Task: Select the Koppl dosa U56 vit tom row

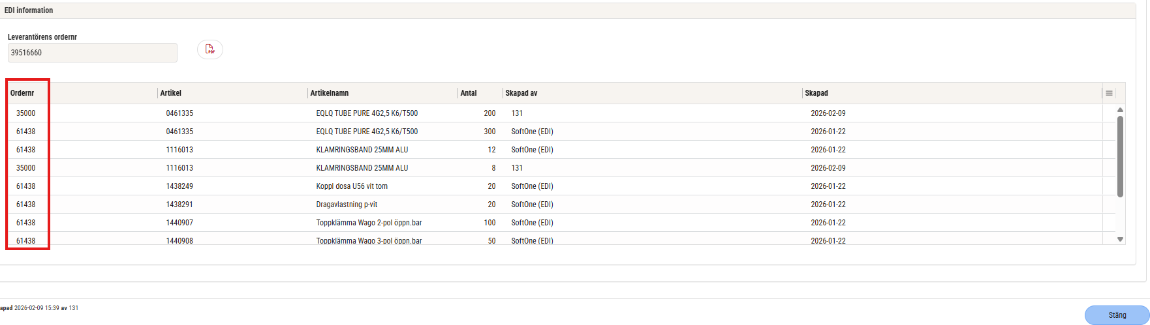Action: click(352, 186)
